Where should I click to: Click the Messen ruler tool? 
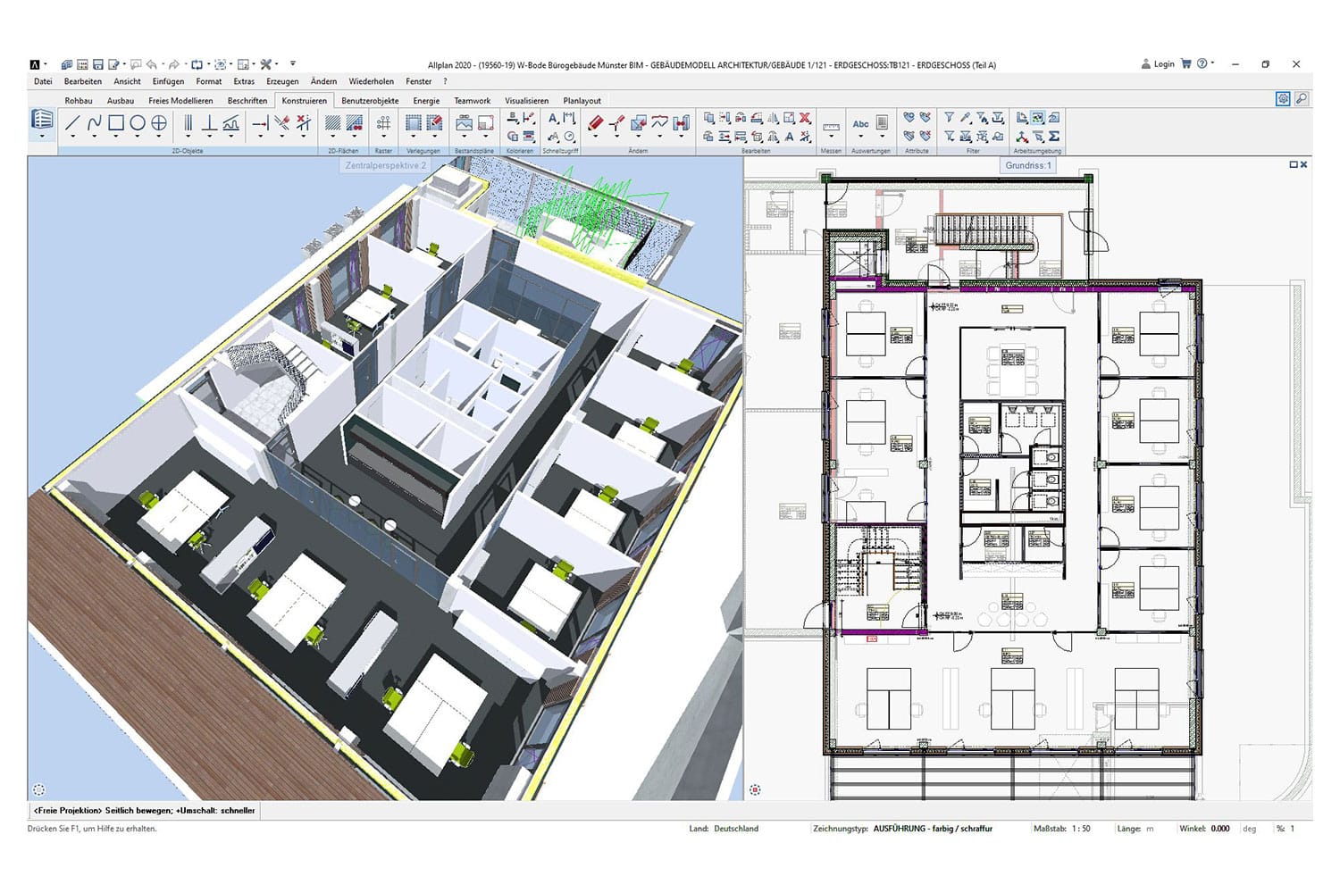[x=831, y=126]
